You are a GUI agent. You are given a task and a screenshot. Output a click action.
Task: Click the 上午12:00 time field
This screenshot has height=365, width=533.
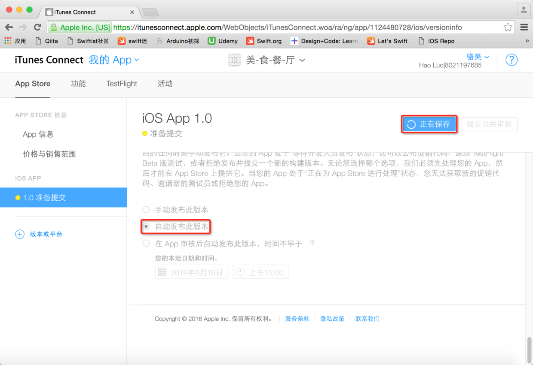coord(261,272)
